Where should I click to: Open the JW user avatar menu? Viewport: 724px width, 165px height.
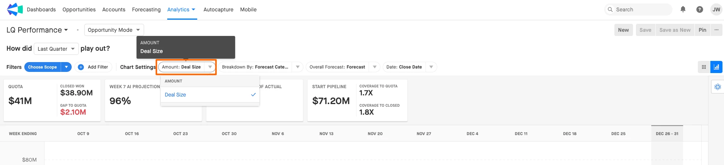(716, 9)
